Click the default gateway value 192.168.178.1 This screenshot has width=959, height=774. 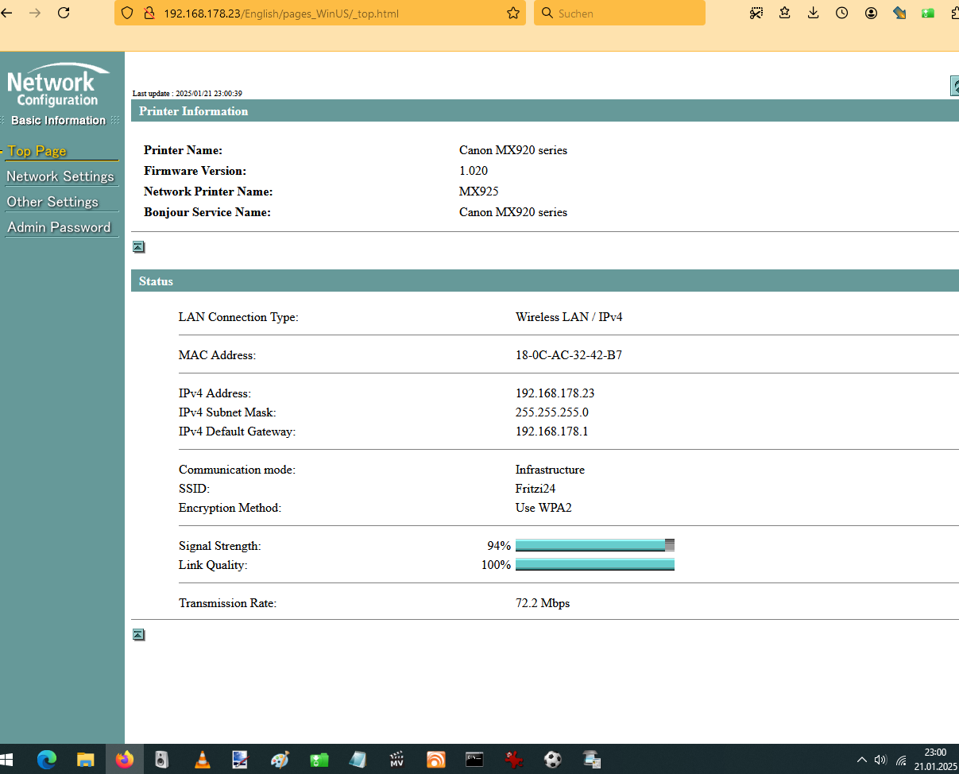click(x=552, y=432)
